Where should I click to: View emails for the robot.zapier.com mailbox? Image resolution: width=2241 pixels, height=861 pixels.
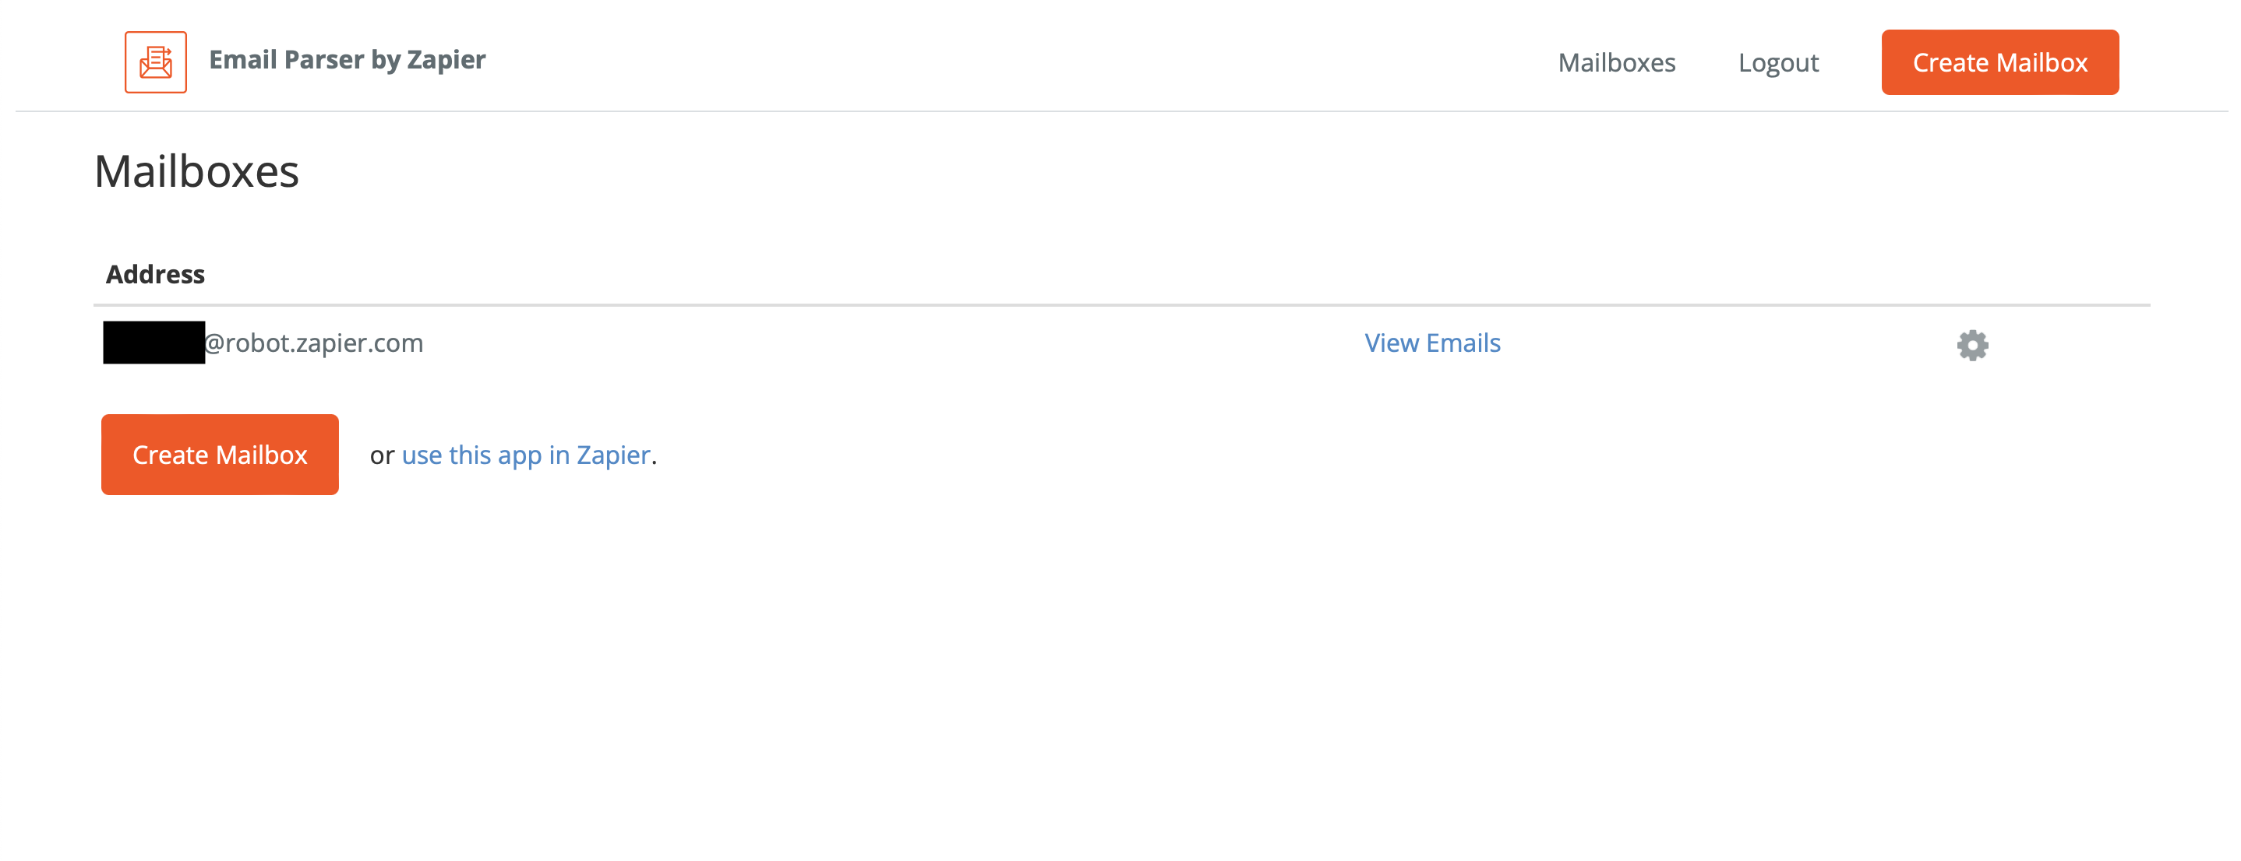(1432, 343)
